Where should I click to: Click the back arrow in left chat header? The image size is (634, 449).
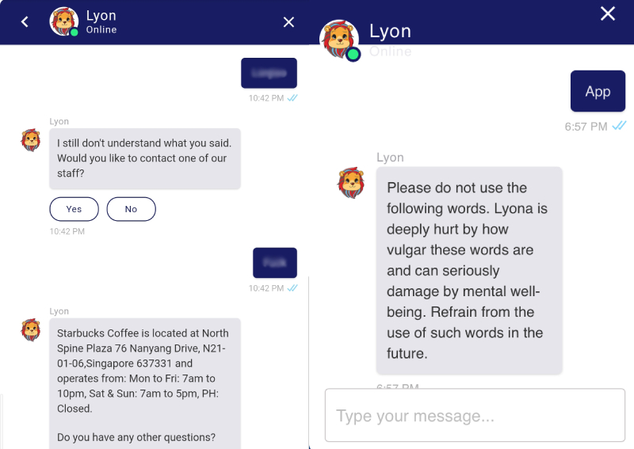[x=25, y=22]
